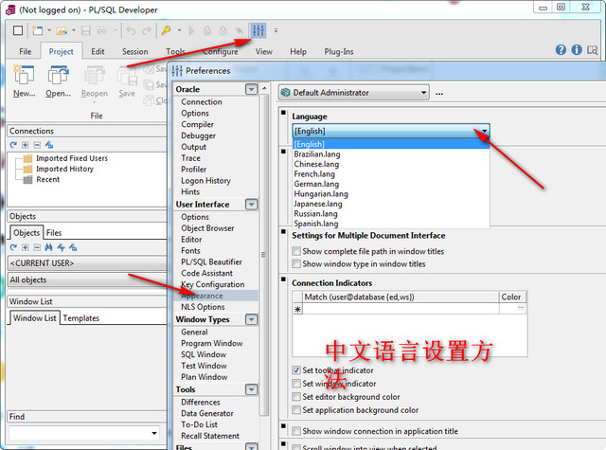Click the Save project ribbon icon
Viewport: 606px width, 450px height.
click(x=127, y=82)
